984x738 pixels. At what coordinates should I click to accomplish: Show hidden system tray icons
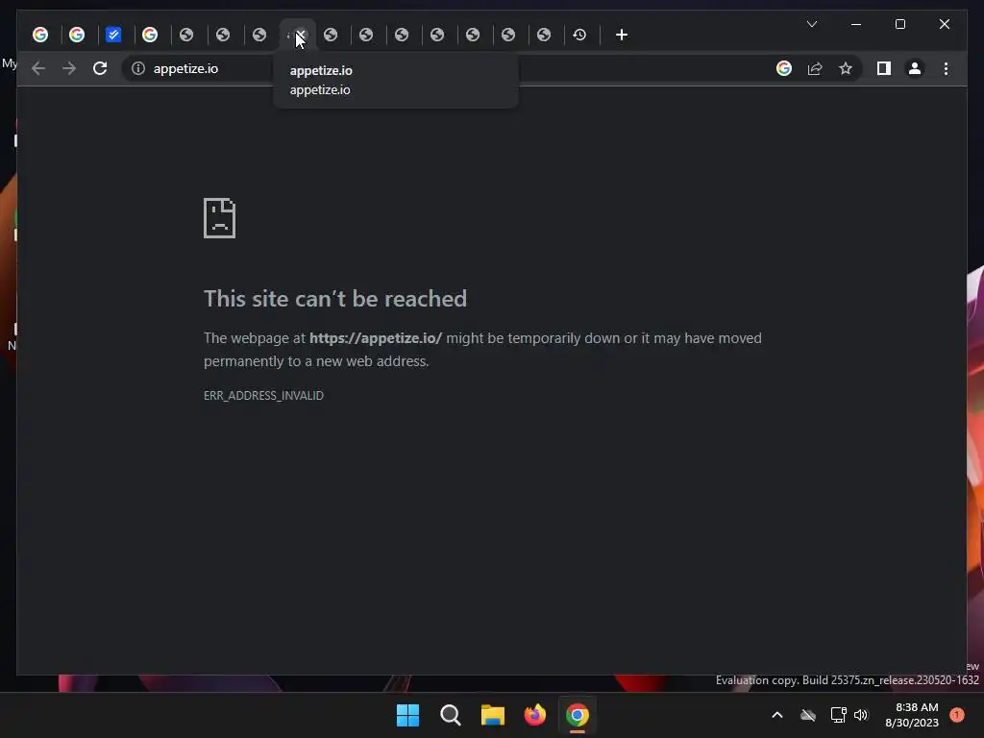pos(776,715)
